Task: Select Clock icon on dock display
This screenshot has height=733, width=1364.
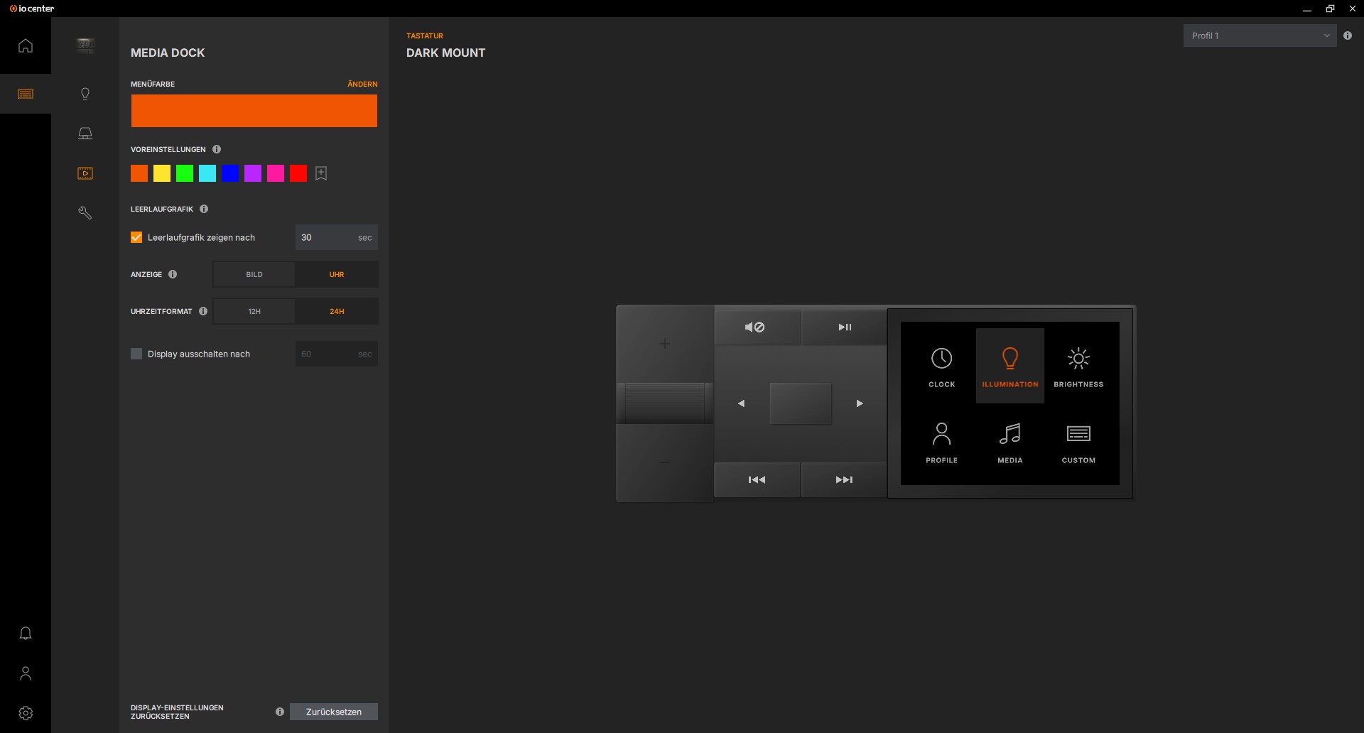Action: pos(941,366)
